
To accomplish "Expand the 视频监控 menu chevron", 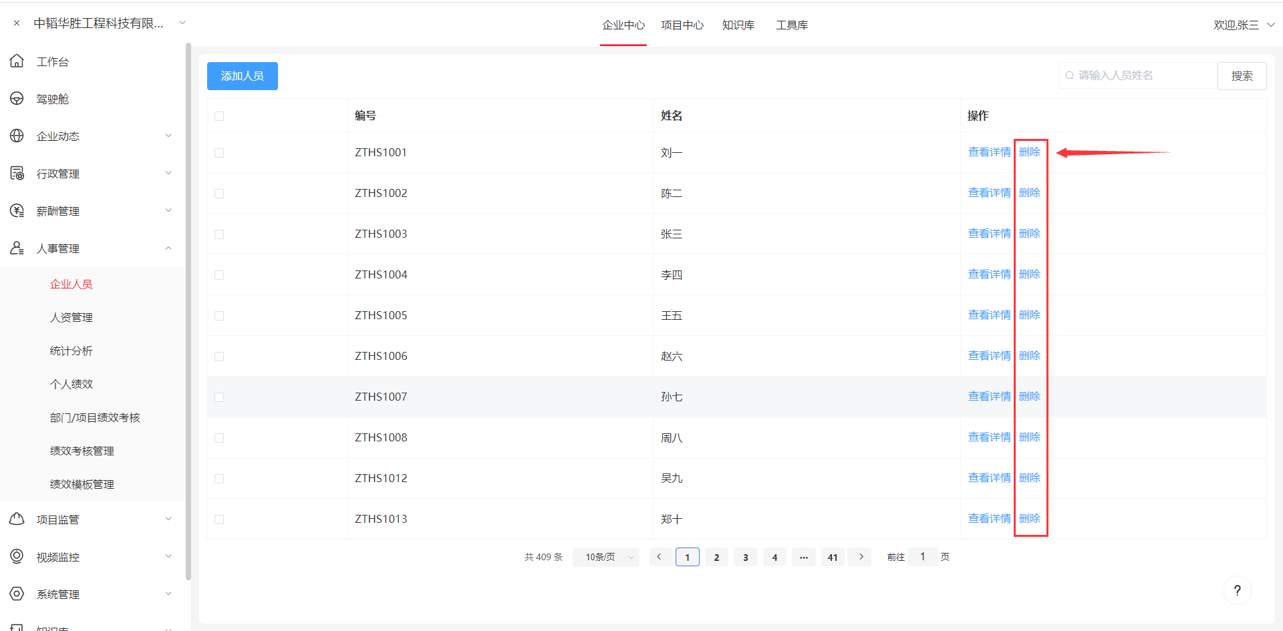I will 168,556.
